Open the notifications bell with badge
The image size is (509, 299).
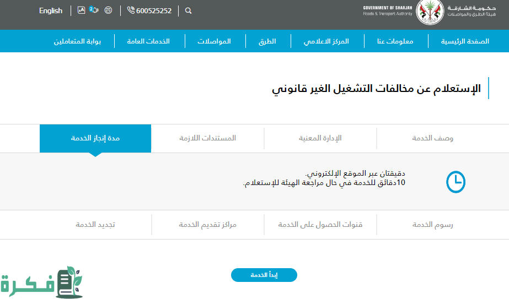[94, 10]
